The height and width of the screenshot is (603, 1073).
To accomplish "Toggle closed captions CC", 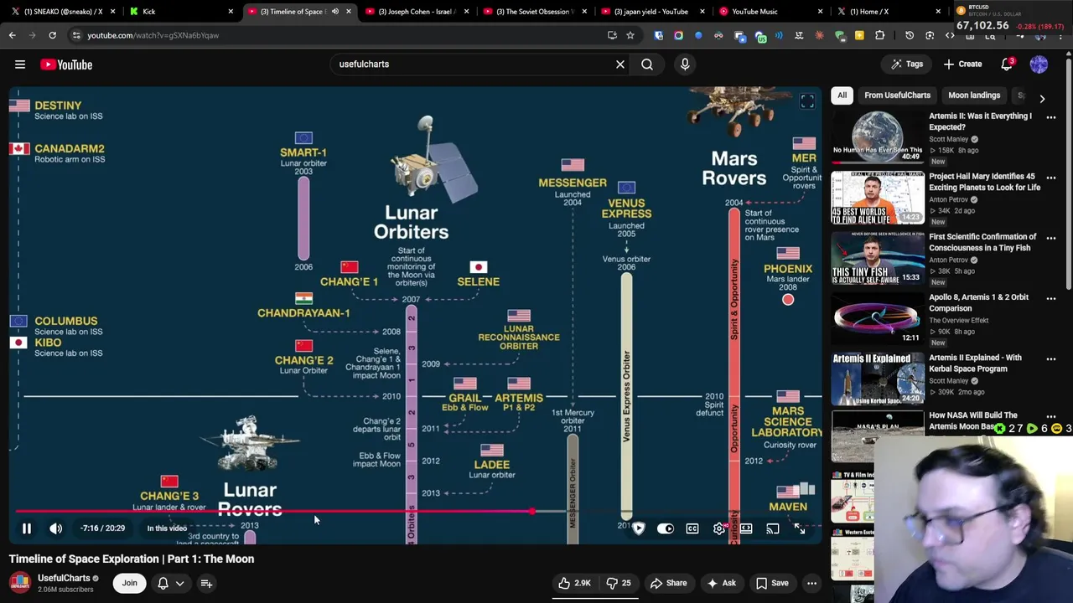I will click(692, 528).
